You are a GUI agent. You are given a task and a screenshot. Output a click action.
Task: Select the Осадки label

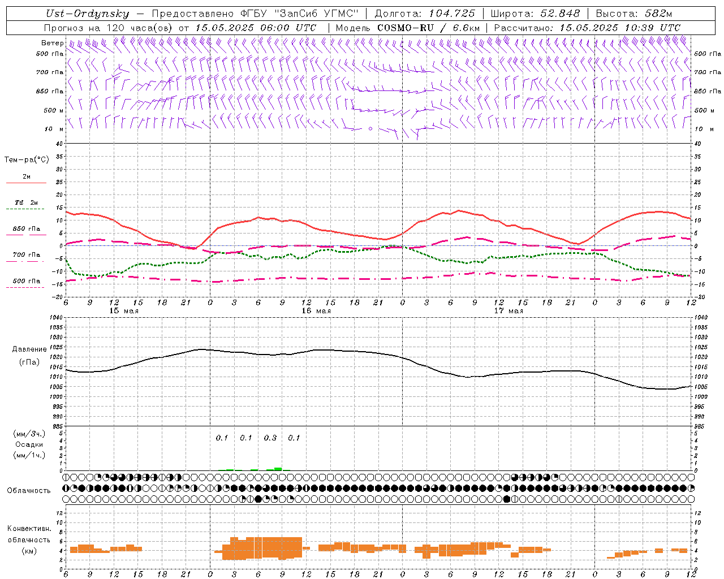29,444
